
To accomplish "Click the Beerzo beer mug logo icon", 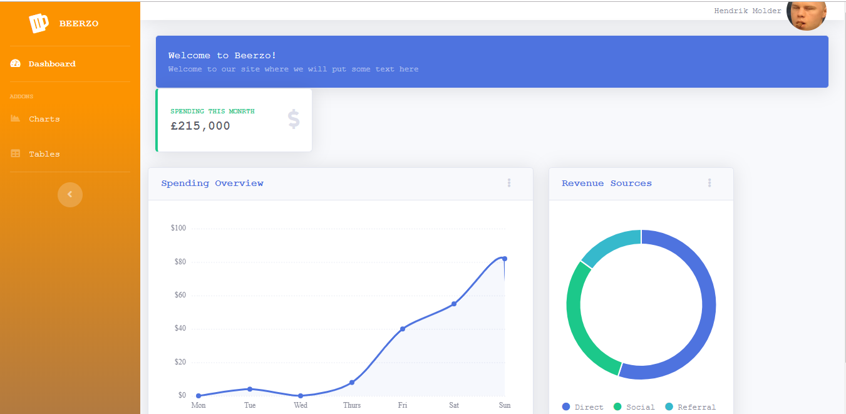I will click(39, 24).
